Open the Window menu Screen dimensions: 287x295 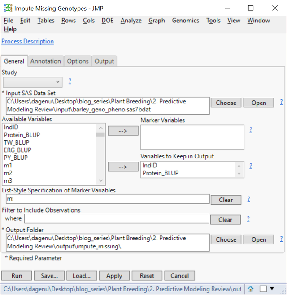pyautogui.click(x=259, y=21)
